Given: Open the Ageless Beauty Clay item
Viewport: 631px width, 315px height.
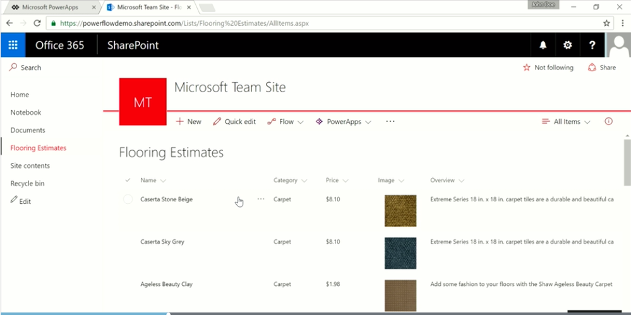Looking at the screenshot, I should [x=166, y=284].
